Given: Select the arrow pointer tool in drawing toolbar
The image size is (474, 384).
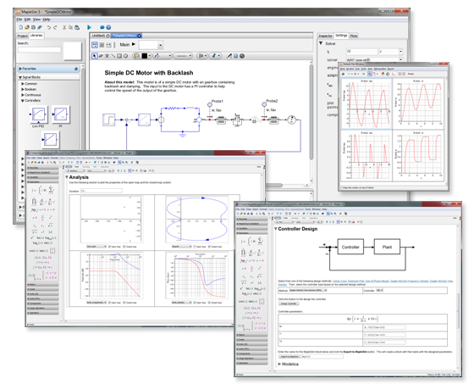Looking at the screenshot, I should tap(95, 56).
